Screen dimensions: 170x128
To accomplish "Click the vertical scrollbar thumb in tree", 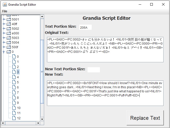I will point(42,72).
